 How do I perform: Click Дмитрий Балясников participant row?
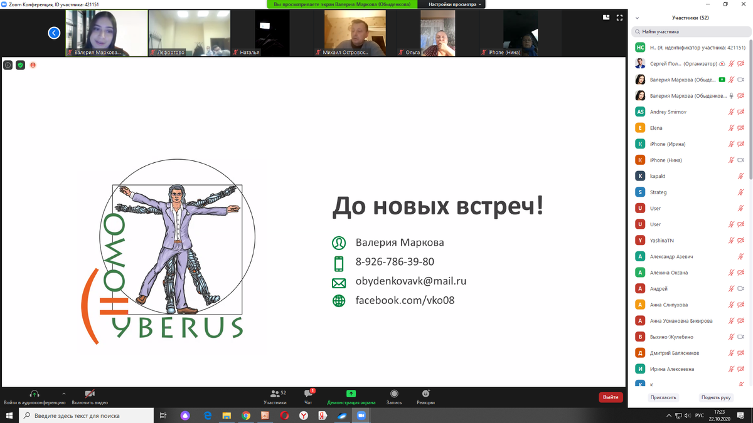[690, 353]
